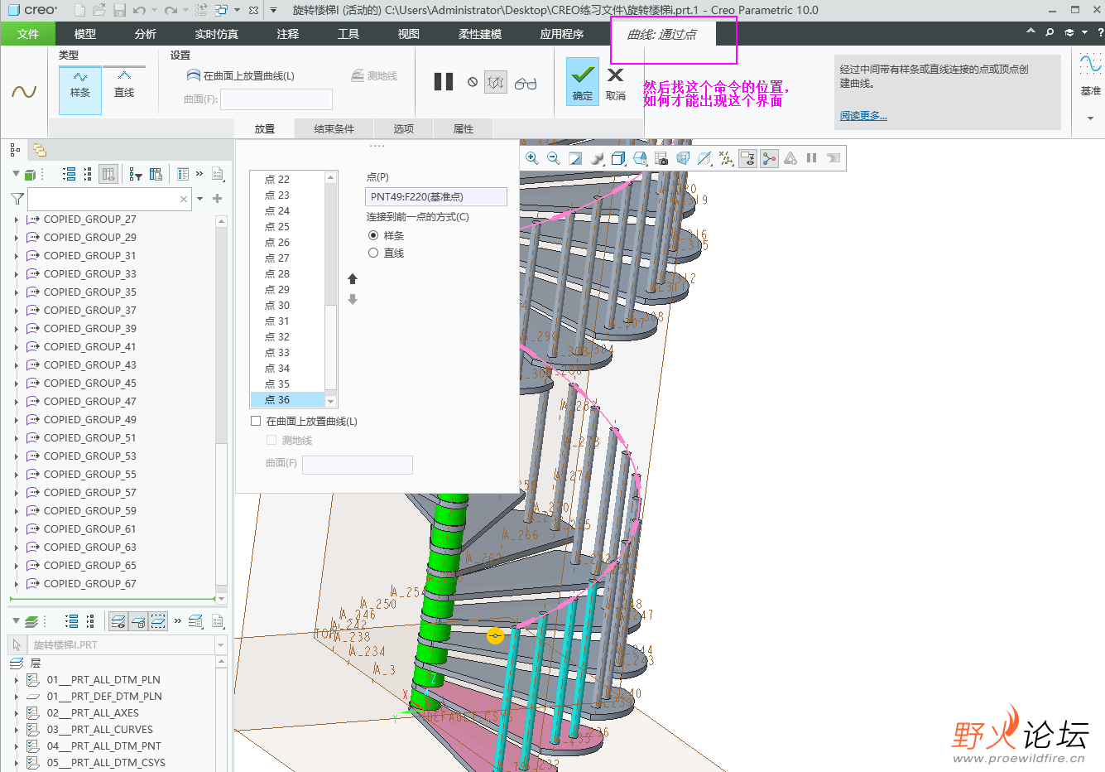Open saved orientations view icon
Screen dimensions: 1105x772
click(640, 158)
